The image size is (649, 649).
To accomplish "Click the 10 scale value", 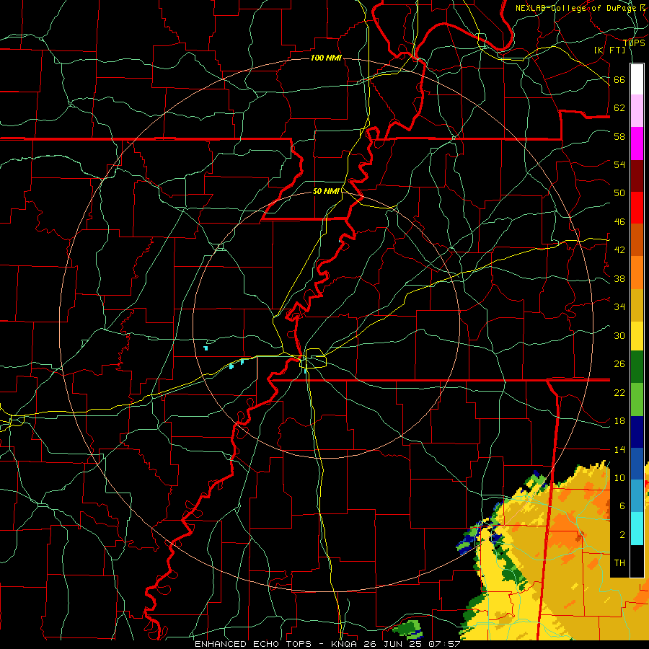I will point(619,477).
